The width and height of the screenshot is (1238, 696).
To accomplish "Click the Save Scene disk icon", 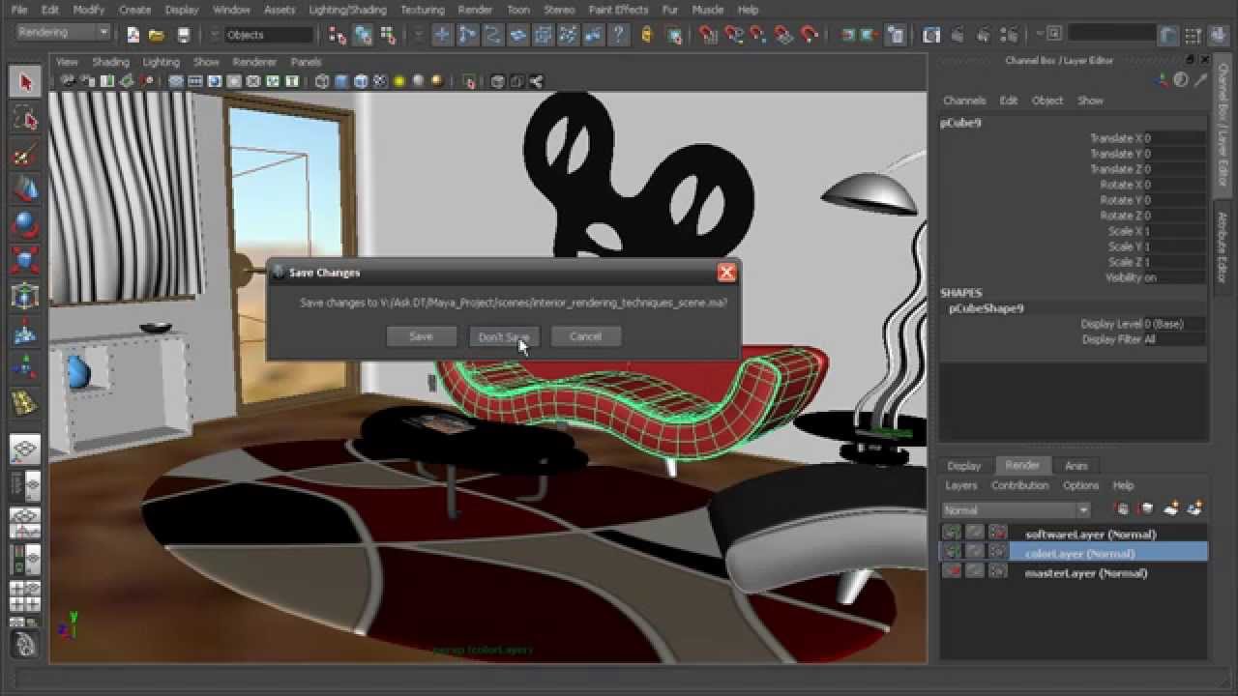I will coord(183,35).
